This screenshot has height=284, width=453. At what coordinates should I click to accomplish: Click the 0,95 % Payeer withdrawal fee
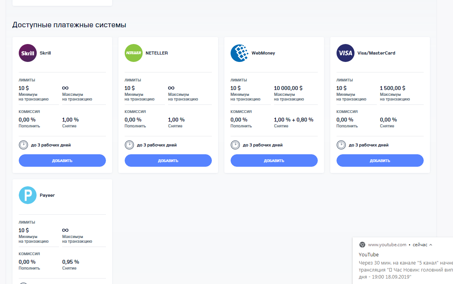pyautogui.click(x=70, y=262)
